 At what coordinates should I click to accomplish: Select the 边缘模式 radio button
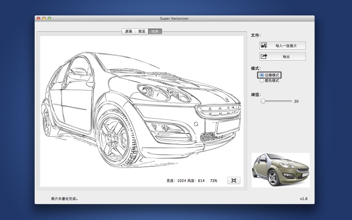[262, 75]
